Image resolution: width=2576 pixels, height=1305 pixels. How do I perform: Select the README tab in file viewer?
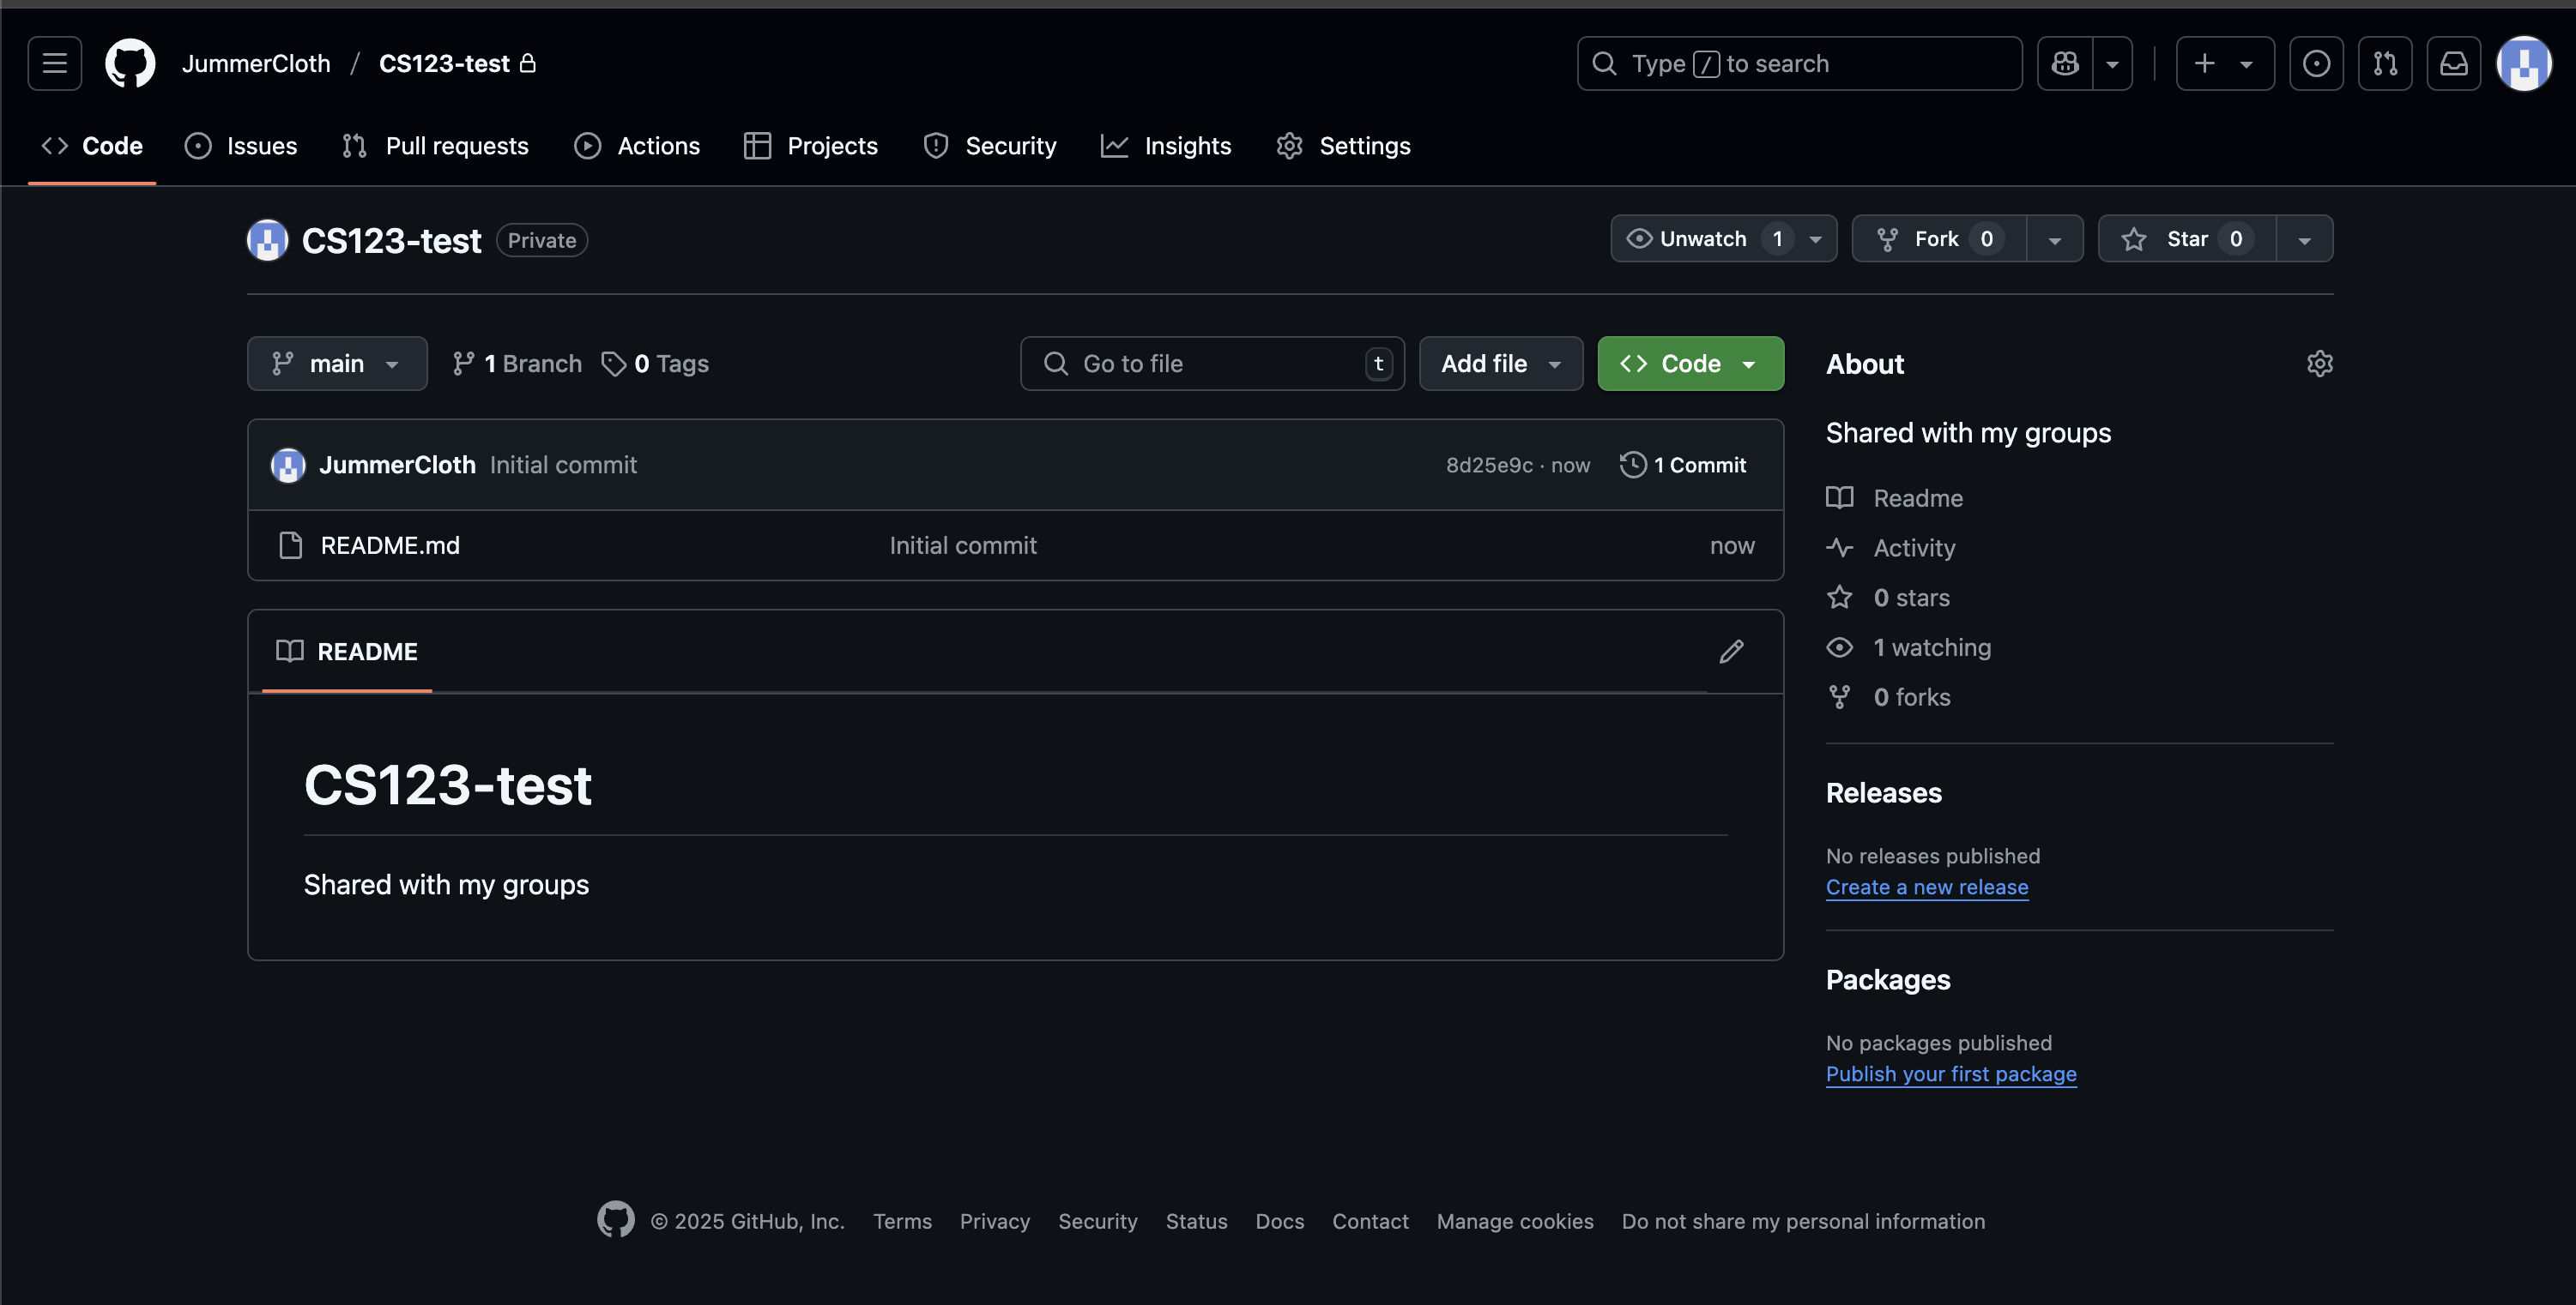[347, 652]
